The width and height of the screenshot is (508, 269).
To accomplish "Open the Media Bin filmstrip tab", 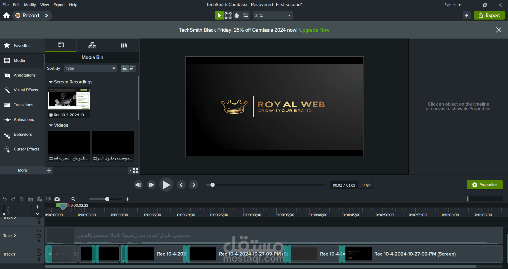I will [61, 45].
